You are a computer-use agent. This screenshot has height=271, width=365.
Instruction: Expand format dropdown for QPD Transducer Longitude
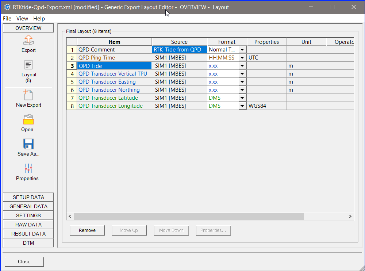pyautogui.click(x=242, y=106)
